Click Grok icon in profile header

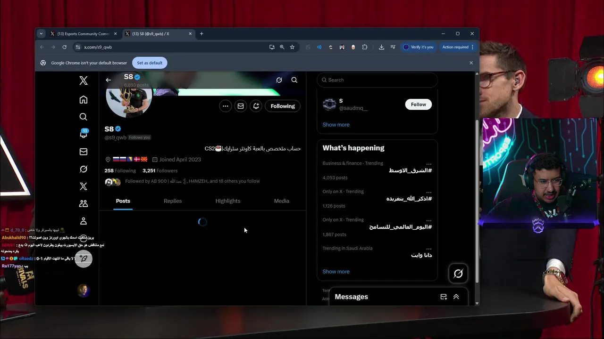point(279,80)
